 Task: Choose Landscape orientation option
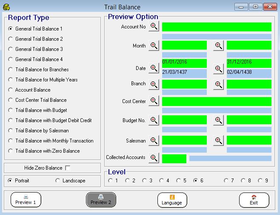coord(57,181)
